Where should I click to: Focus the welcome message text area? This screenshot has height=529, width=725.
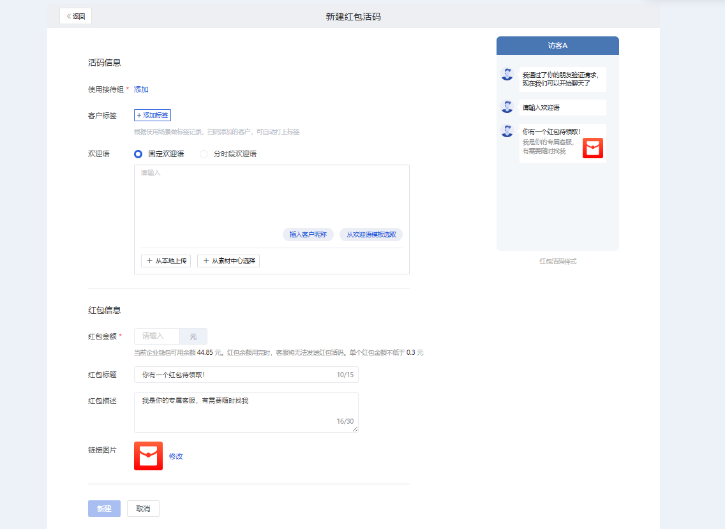pos(271,197)
